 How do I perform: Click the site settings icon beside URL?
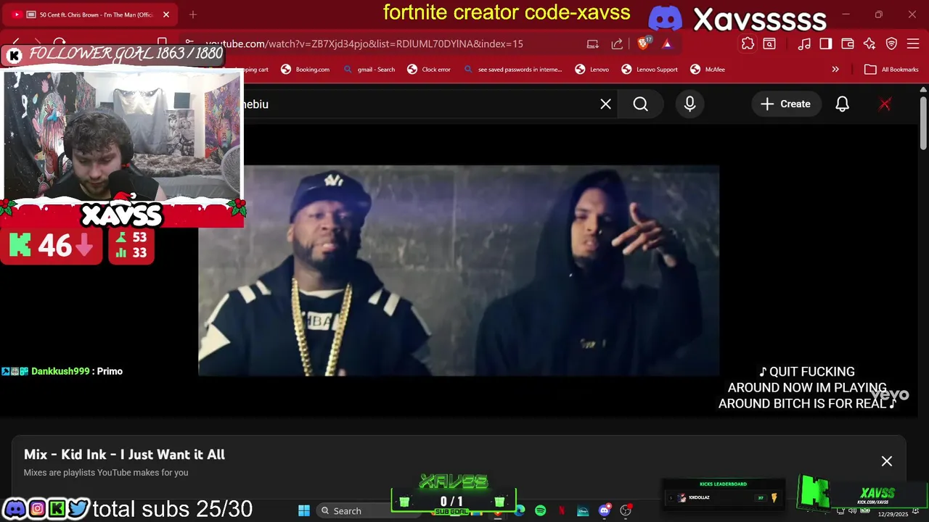(x=189, y=43)
